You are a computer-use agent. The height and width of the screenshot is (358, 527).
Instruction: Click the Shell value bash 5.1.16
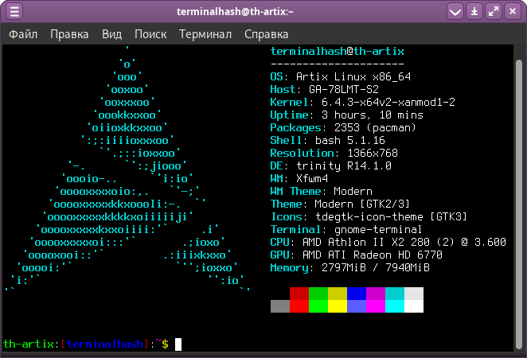click(x=350, y=140)
